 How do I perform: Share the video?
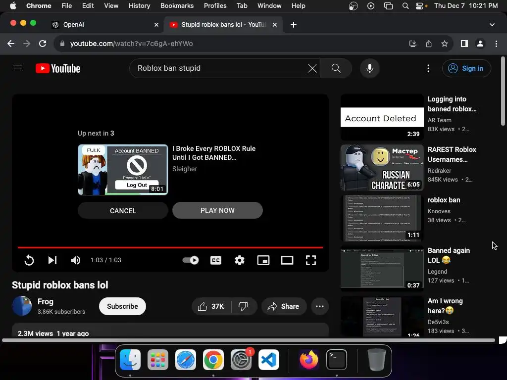[x=284, y=306]
